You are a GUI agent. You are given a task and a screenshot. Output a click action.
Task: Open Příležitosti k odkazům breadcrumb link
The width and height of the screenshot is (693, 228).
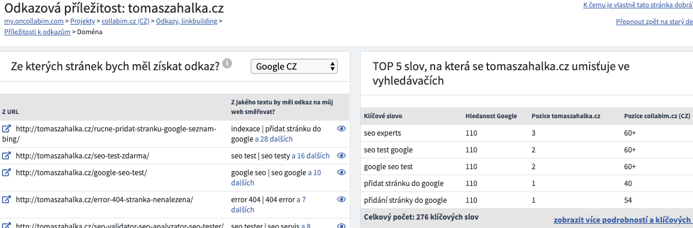pos(37,32)
